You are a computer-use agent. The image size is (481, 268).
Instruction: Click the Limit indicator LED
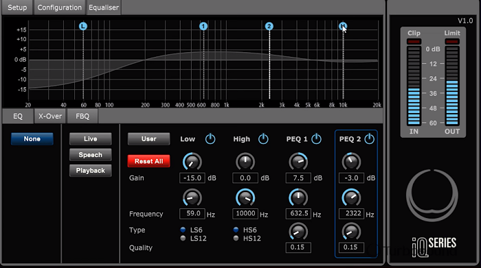pos(452,41)
